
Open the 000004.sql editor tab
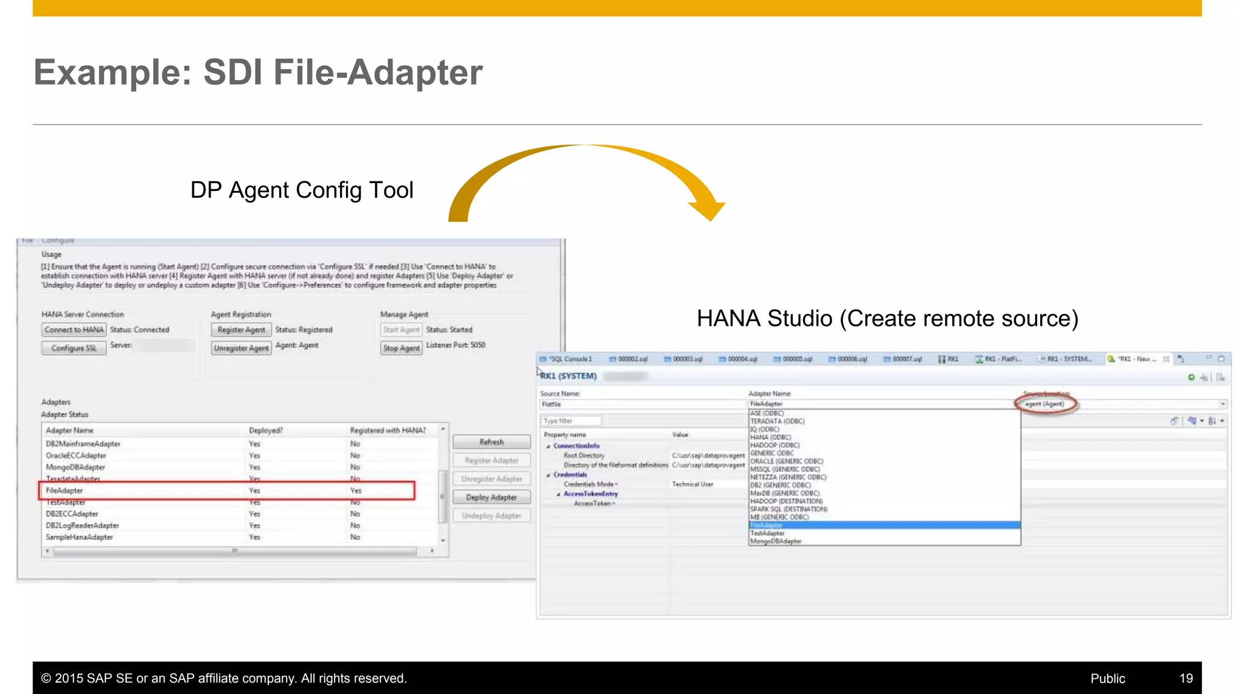738,359
